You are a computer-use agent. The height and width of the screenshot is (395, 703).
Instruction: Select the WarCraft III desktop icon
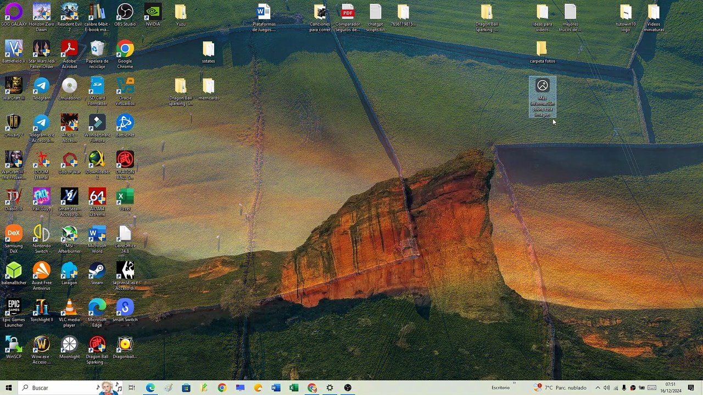pos(14,89)
